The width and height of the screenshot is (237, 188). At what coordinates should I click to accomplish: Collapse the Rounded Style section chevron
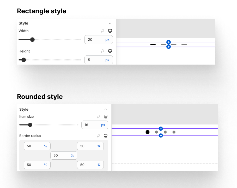point(106,109)
